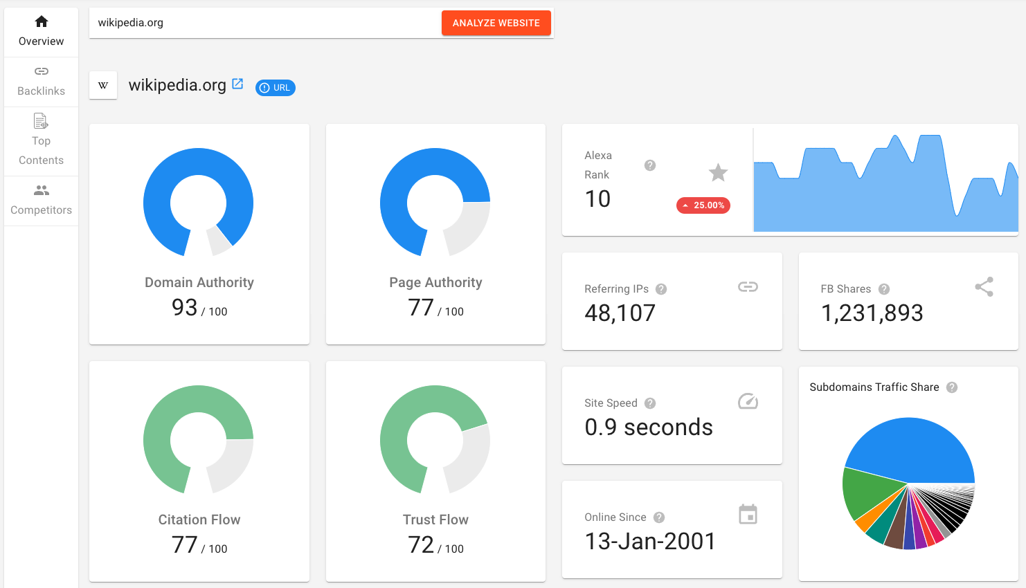1026x588 pixels.
Task: Click the speedometer icon in Site Speed card
Action: pyautogui.click(x=748, y=401)
